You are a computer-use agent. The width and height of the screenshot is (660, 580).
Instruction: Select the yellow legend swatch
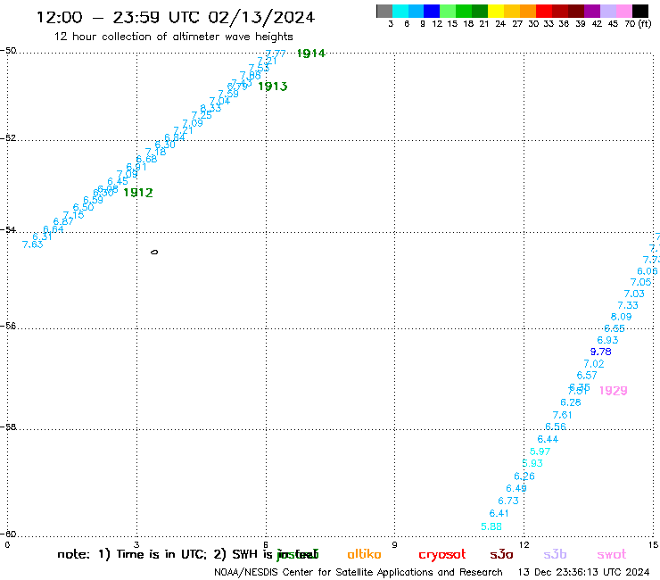coord(496,11)
